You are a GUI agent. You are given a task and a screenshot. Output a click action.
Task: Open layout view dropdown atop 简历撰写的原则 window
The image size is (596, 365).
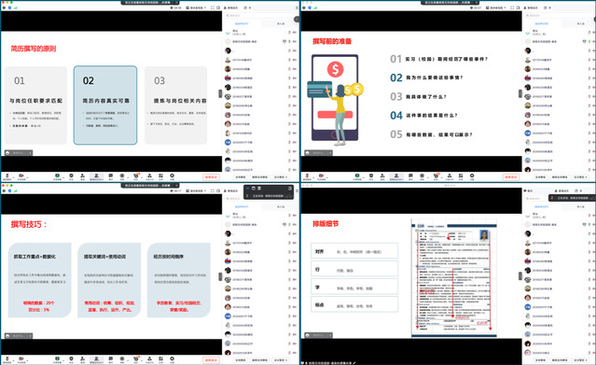tap(196, 7)
